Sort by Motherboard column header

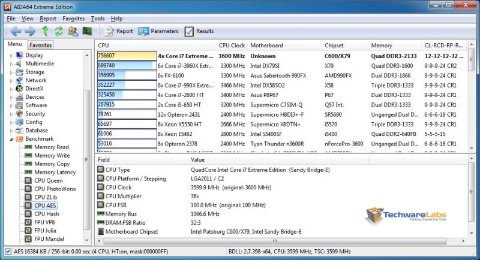coord(284,45)
